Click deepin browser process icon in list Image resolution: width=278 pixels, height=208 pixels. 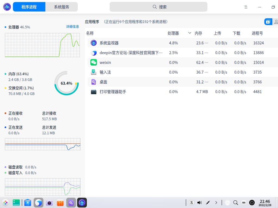coord(94,53)
